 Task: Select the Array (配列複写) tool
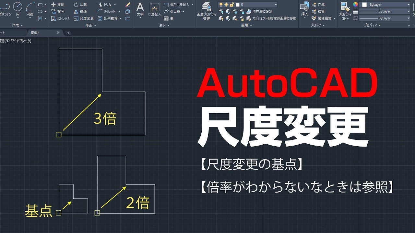[x=108, y=18]
